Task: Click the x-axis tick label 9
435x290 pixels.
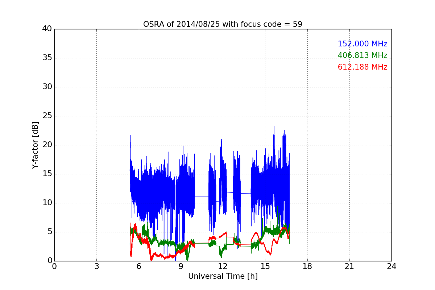Action: pos(181,266)
